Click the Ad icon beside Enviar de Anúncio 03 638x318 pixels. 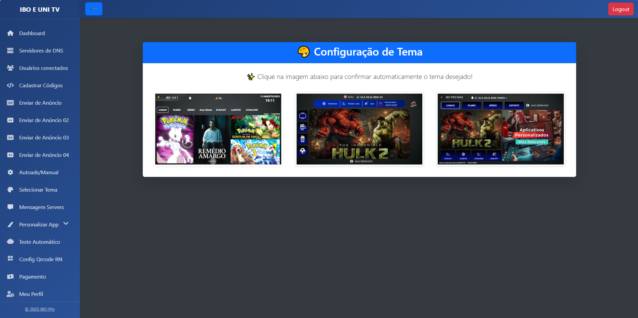[x=10, y=137]
